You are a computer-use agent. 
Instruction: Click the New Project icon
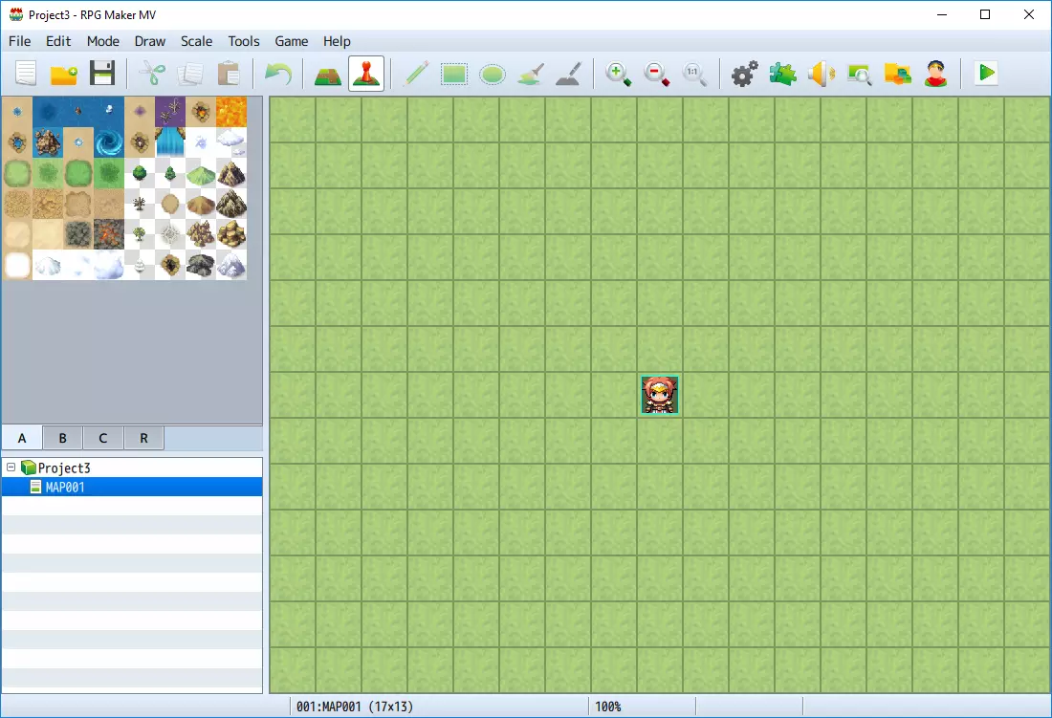(x=26, y=73)
